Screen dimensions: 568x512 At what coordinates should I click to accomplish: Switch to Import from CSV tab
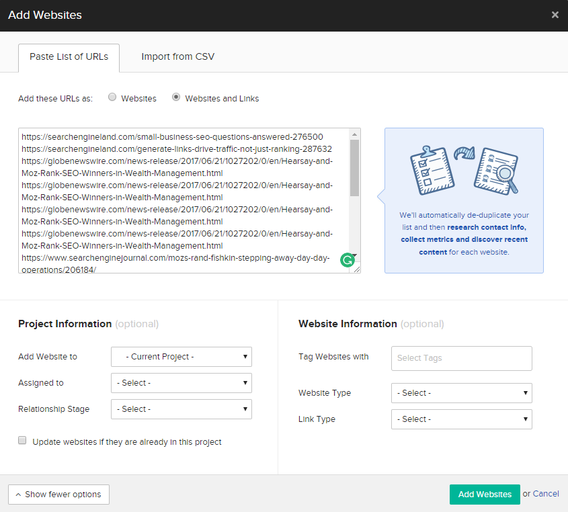pyautogui.click(x=177, y=57)
